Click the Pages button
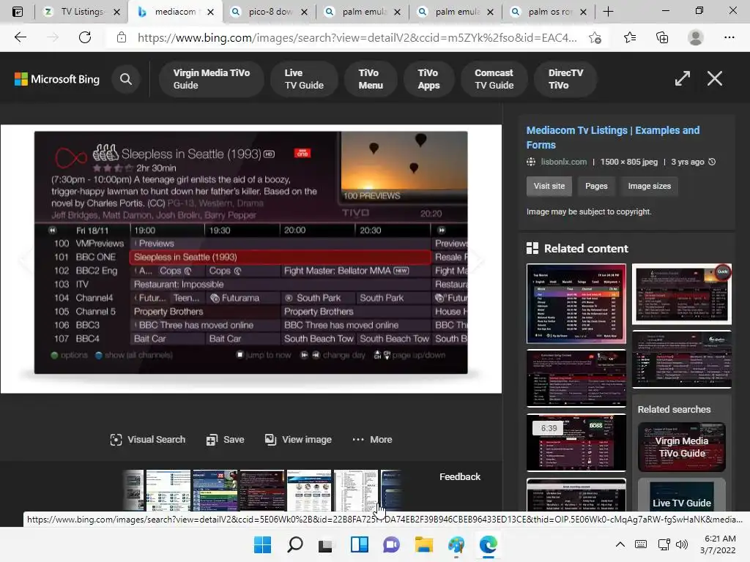Image resolution: width=750 pixels, height=562 pixels. 596,186
